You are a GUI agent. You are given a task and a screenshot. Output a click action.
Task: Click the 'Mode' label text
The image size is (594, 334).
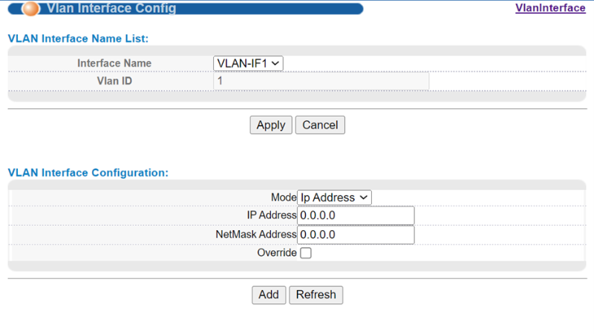[x=283, y=197]
